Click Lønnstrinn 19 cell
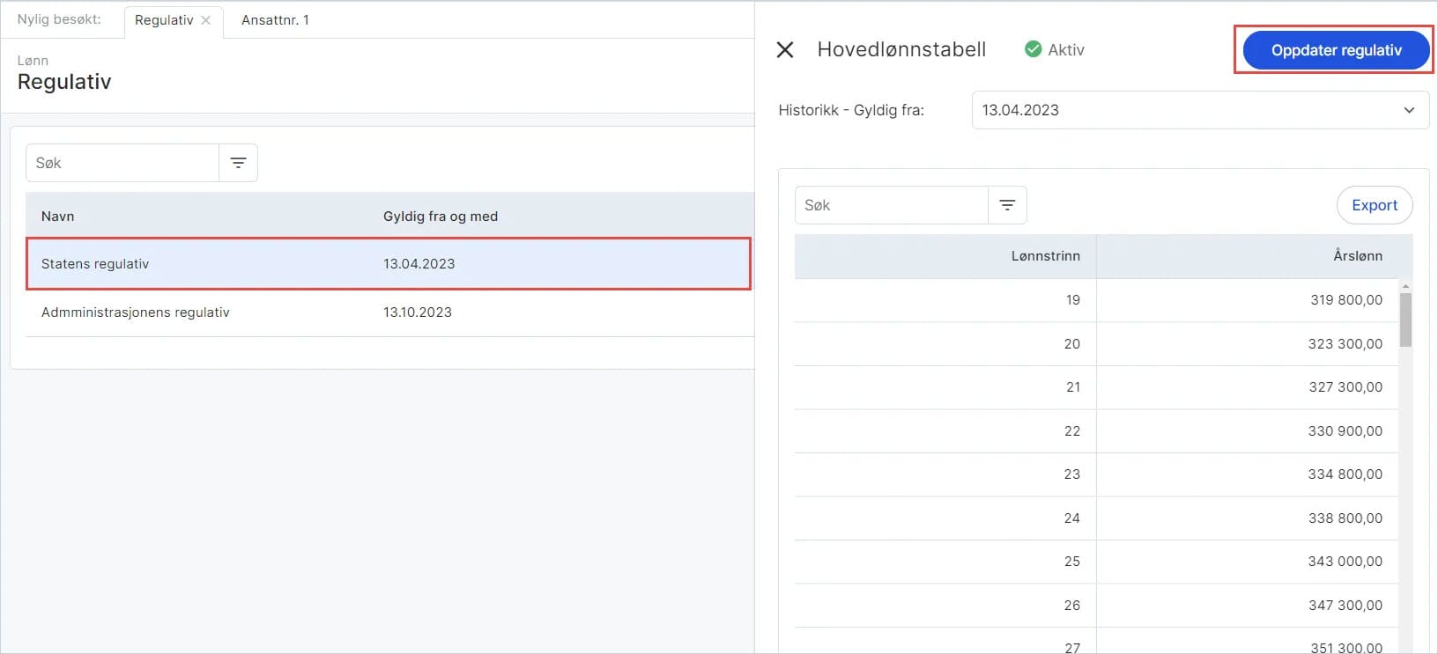This screenshot has height=654, width=1438. pos(945,300)
